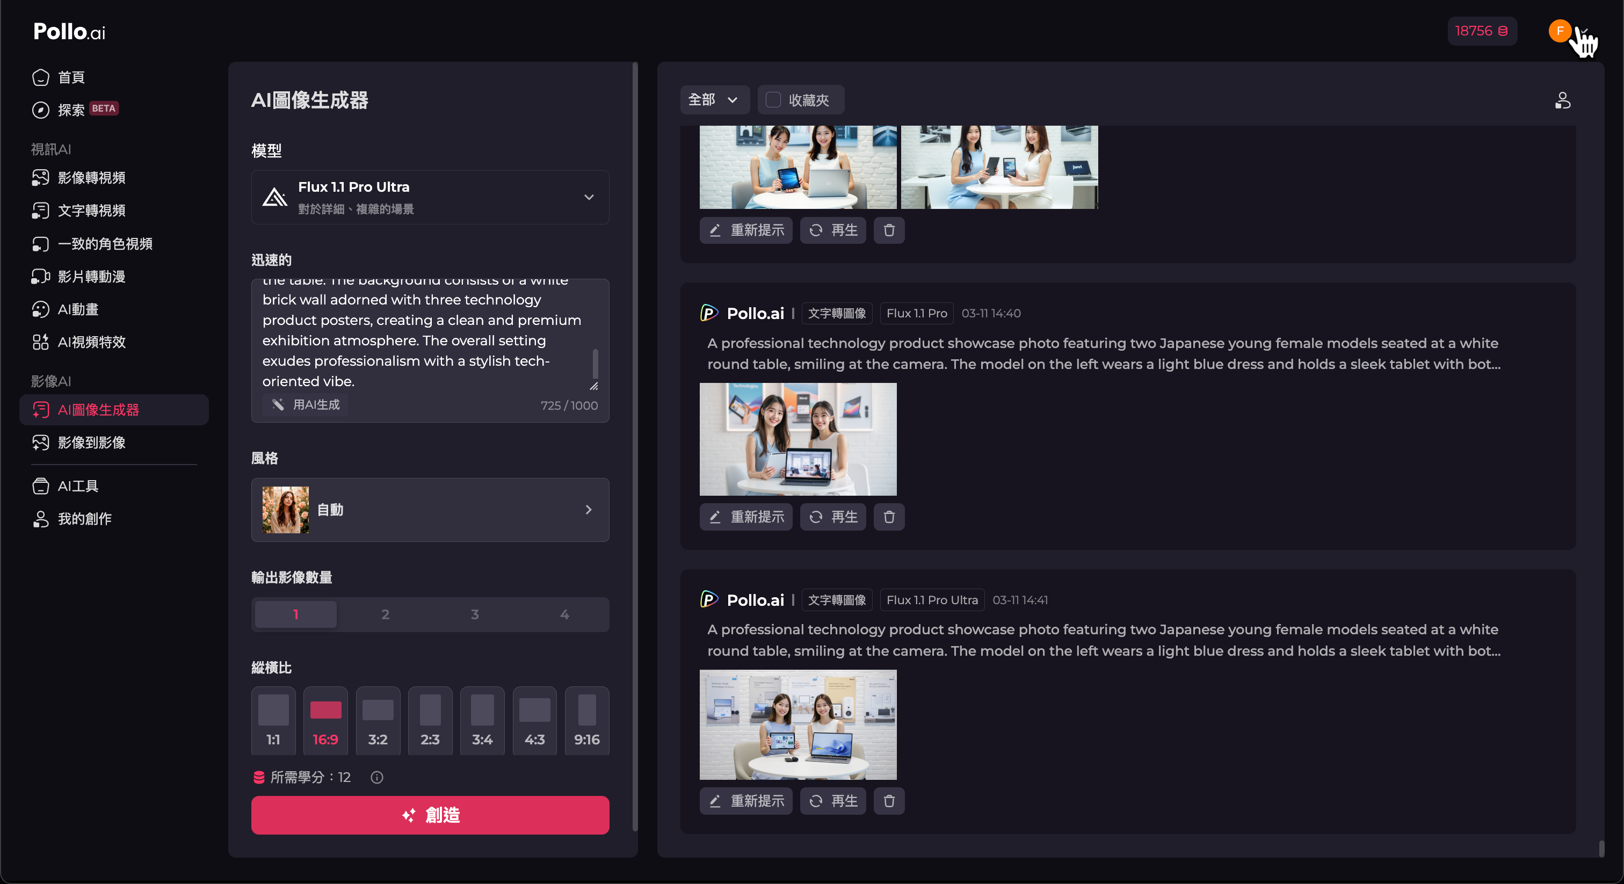Click the Pollo.ai logo at top left
The image size is (1624, 884).
tap(69, 32)
